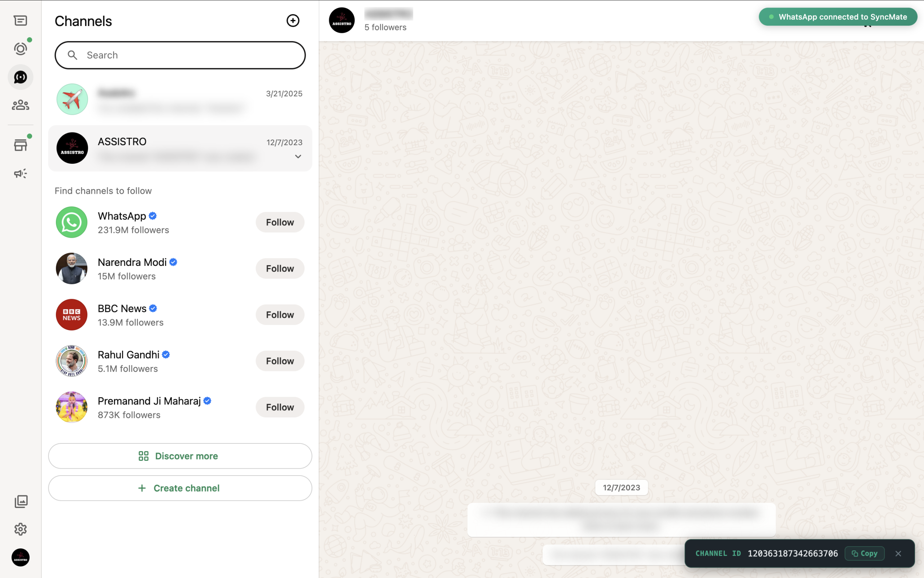Expand the ASSISTRO channel chevron menu
The width and height of the screenshot is (924, 578).
[x=298, y=156]
